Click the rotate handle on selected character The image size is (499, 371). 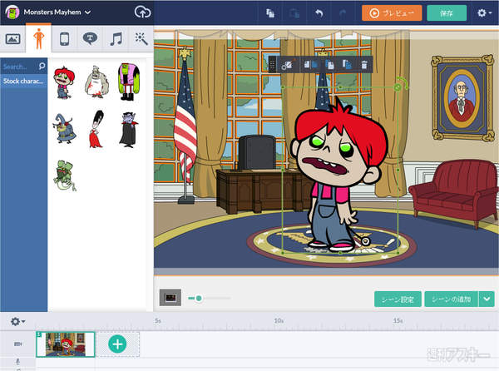pyautogui.click(x=398, y=87)
